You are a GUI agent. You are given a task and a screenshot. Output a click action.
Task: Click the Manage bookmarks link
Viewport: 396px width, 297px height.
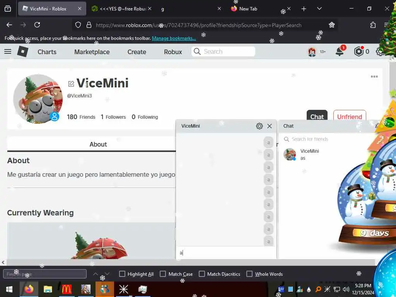coord(174,38)
